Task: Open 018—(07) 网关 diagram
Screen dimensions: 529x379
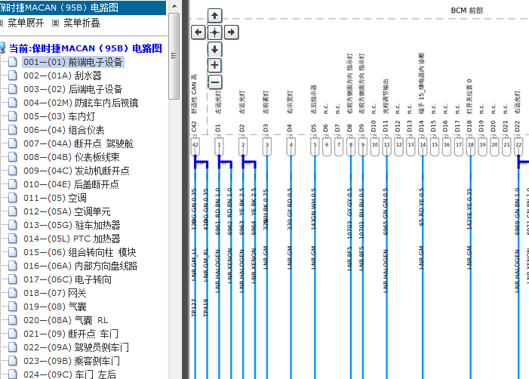Action: [x=55, y=293]
